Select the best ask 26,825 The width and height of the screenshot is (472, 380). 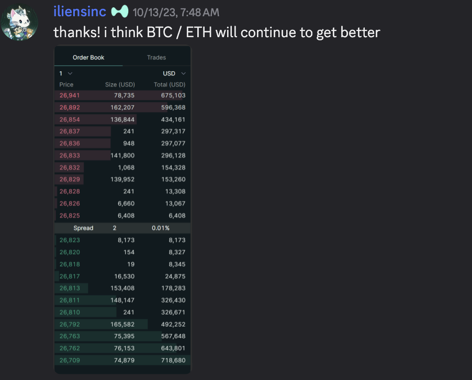pos(69,215)
